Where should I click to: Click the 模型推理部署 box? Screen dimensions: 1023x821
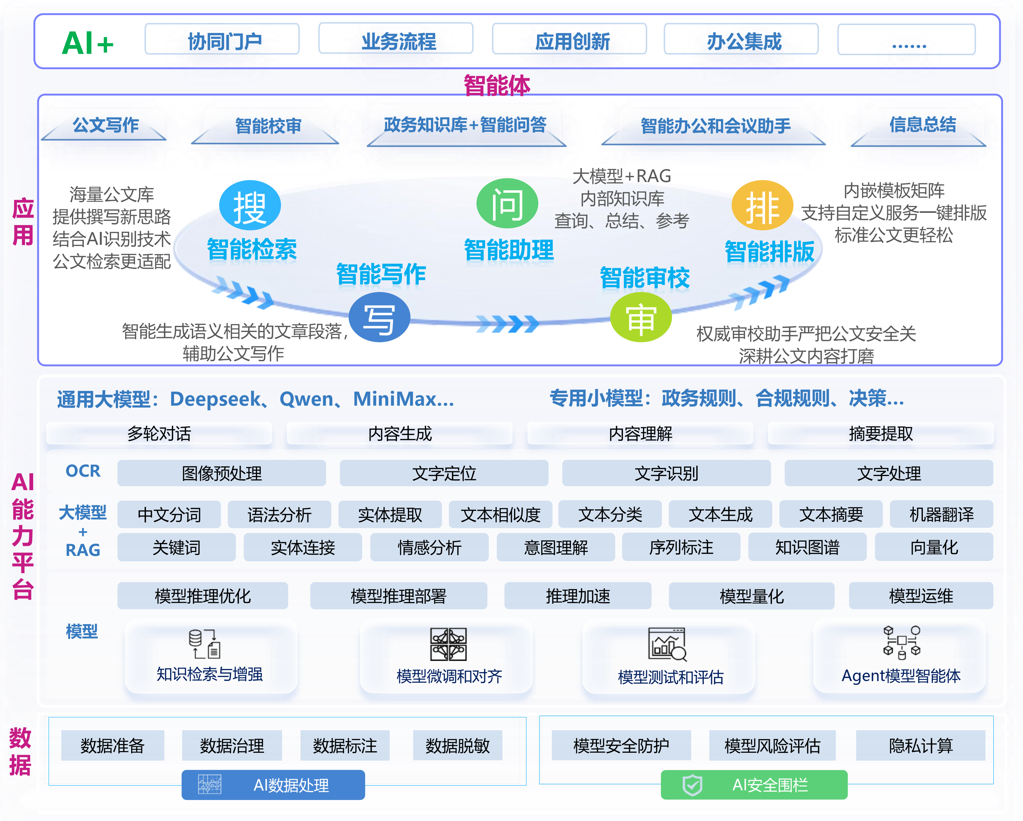[398, 596]
